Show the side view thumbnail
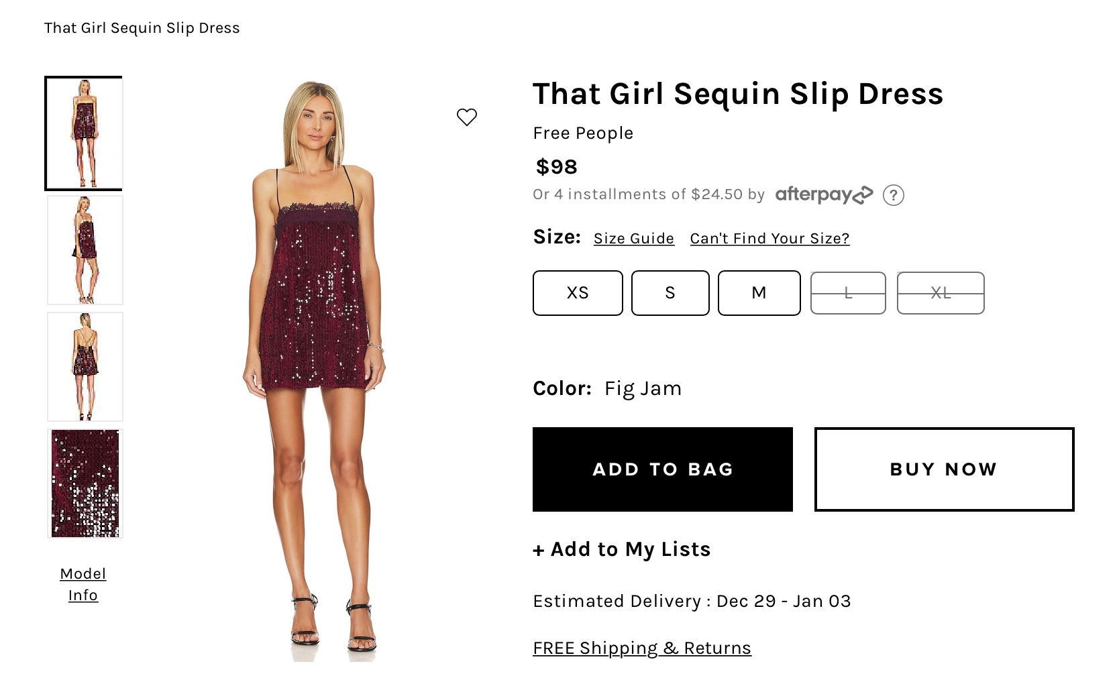 coord(85,250)
